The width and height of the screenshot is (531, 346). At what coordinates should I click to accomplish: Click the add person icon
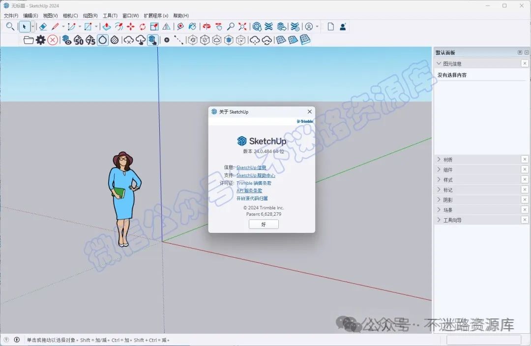coord(343,27)
